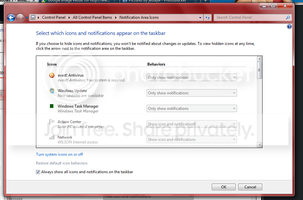Expand the address bar history dropdown arrow

pos(200,17)
